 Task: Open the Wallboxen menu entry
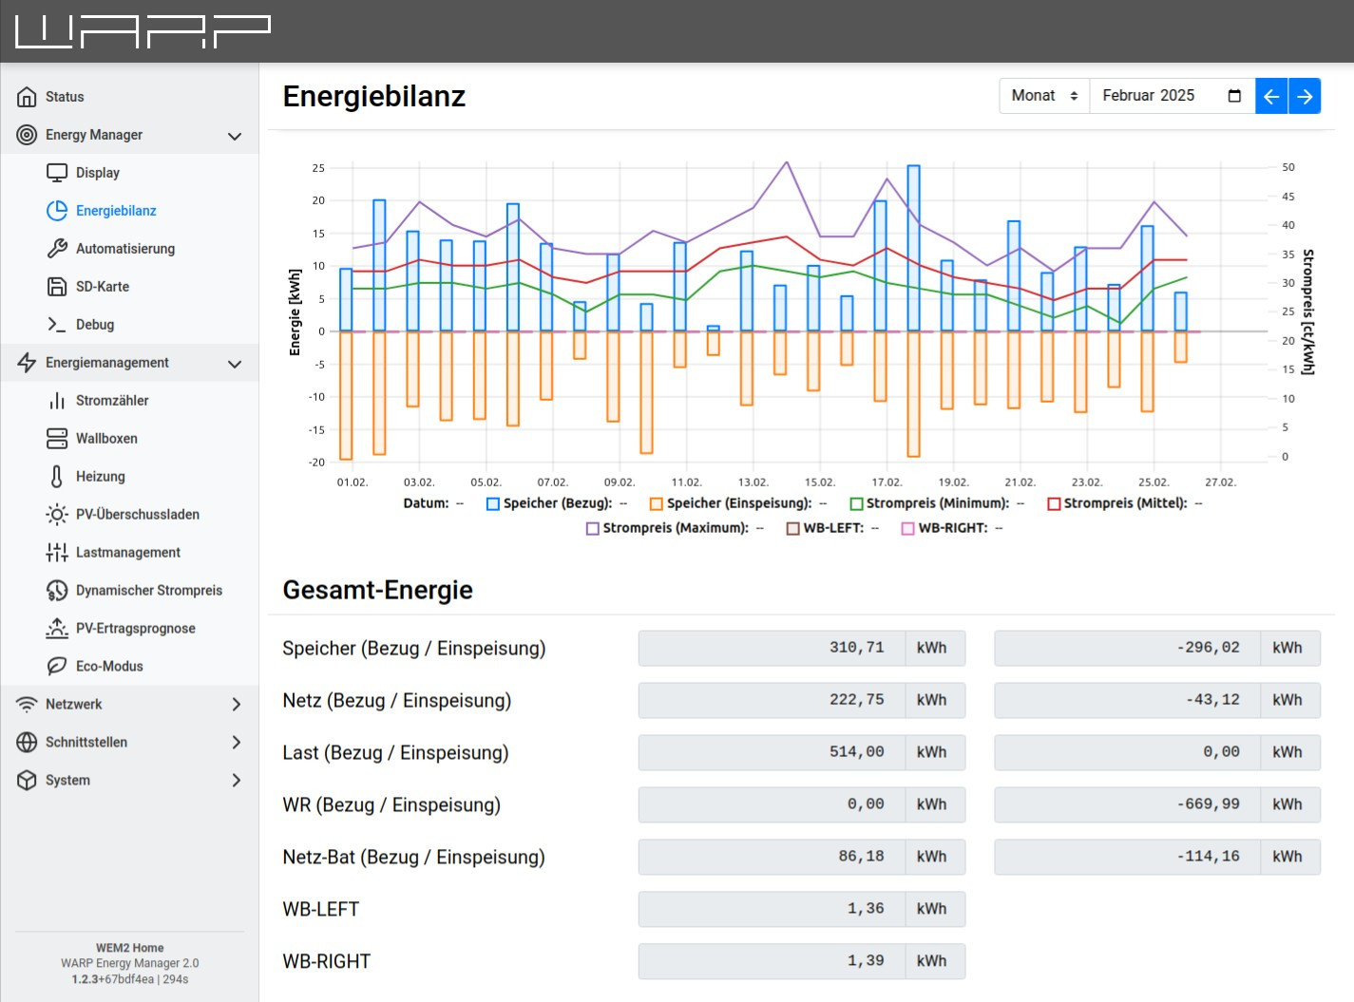[106, 439]
